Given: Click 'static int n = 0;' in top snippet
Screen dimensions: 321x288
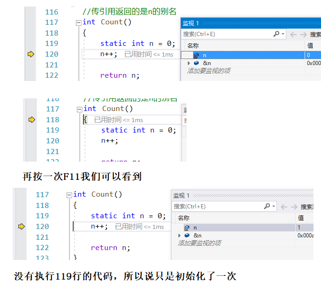Looking at the screenshot, I should click(x=138, y=44).
